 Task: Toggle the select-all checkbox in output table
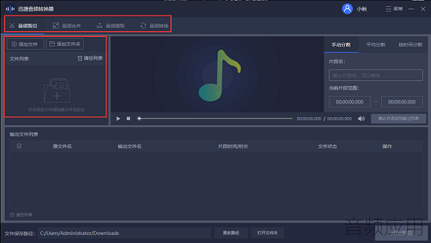pyautogui.click(x=20, y=146)
